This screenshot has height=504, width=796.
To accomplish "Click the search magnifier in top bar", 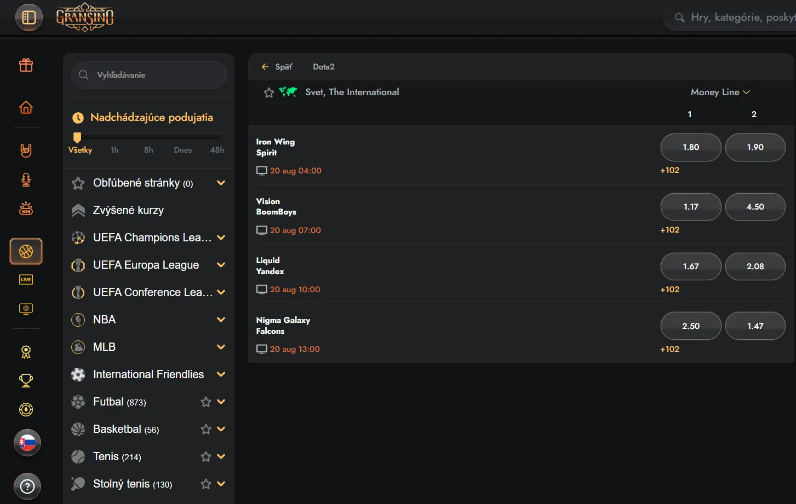I will pos(679,18).
